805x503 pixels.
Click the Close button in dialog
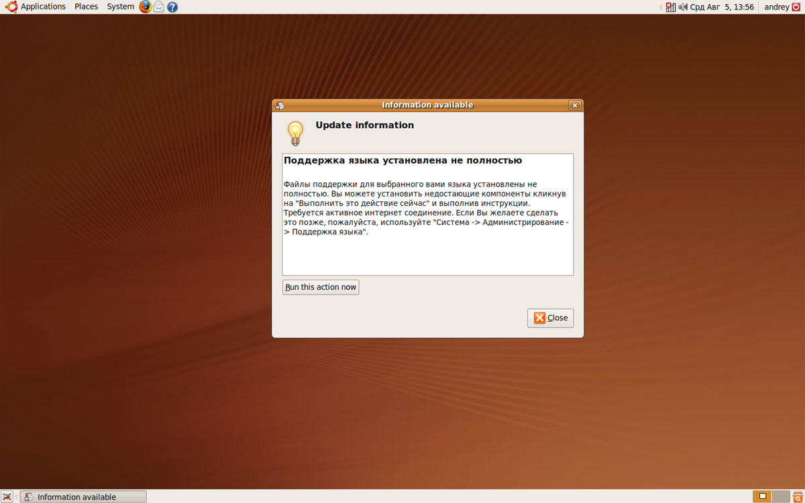[551, 318]
